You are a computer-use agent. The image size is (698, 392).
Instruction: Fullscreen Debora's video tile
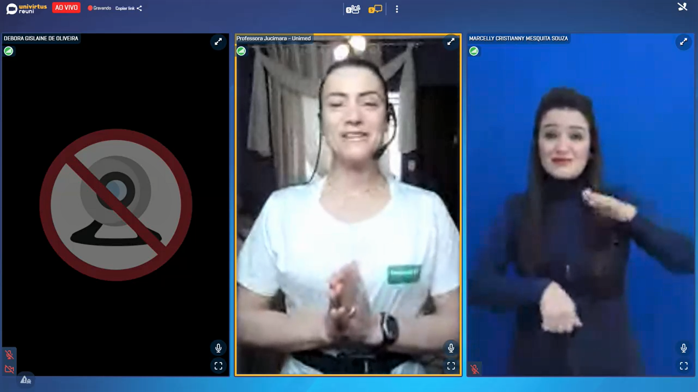218,366
